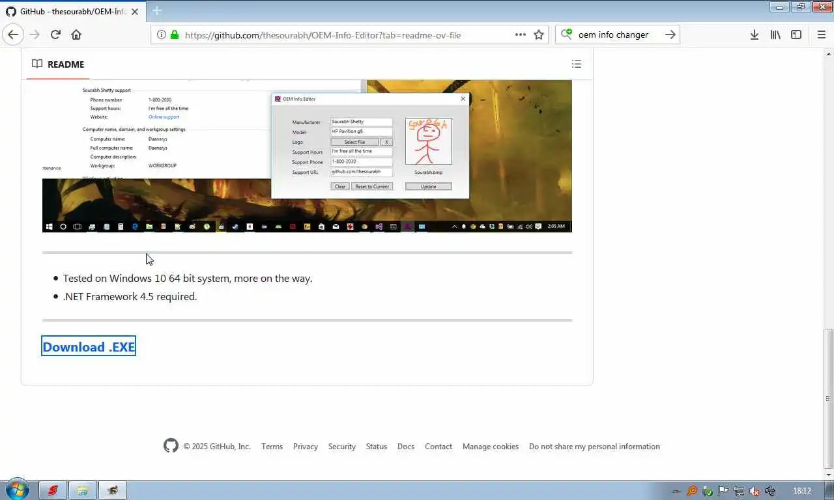
Task: Open a new browser tab
Action: (157, 10)
